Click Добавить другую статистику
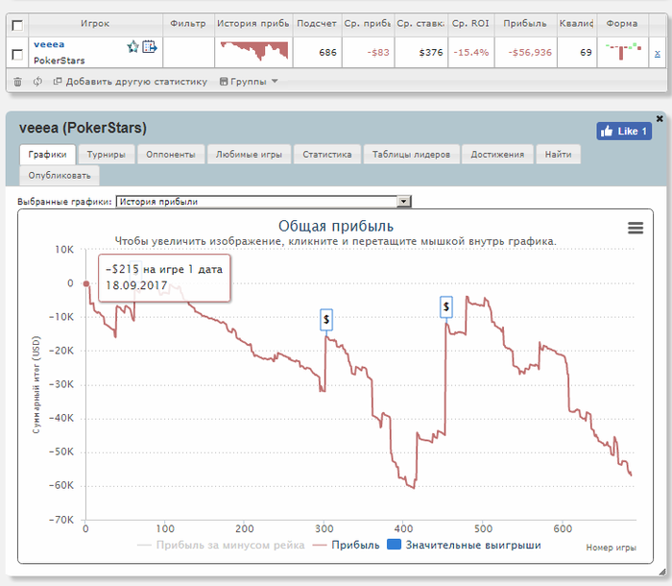 [131, 82]
